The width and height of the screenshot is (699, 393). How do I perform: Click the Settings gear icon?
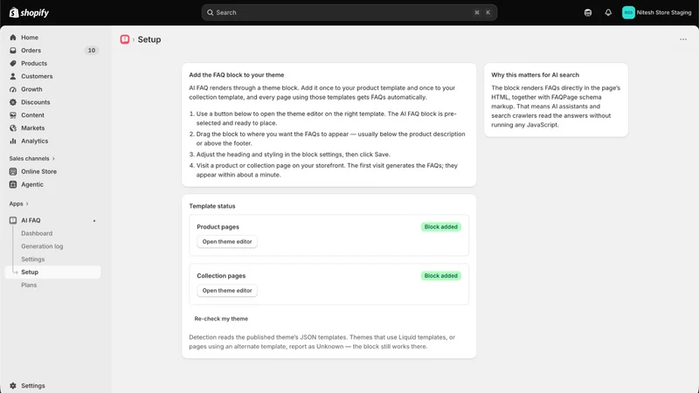click(13, 386)
